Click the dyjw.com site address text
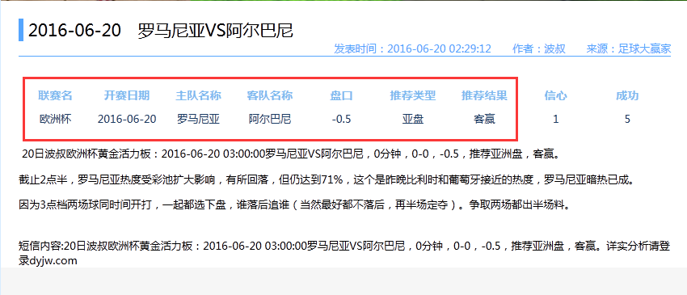 coord(54,261)
